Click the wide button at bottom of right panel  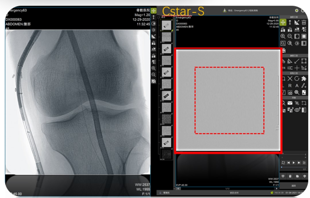[x=294, y=186]
